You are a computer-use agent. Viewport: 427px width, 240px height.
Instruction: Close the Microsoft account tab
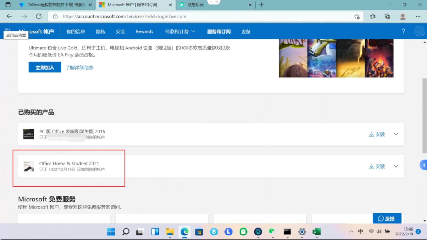pyautogui.click(x=170, y=5)
